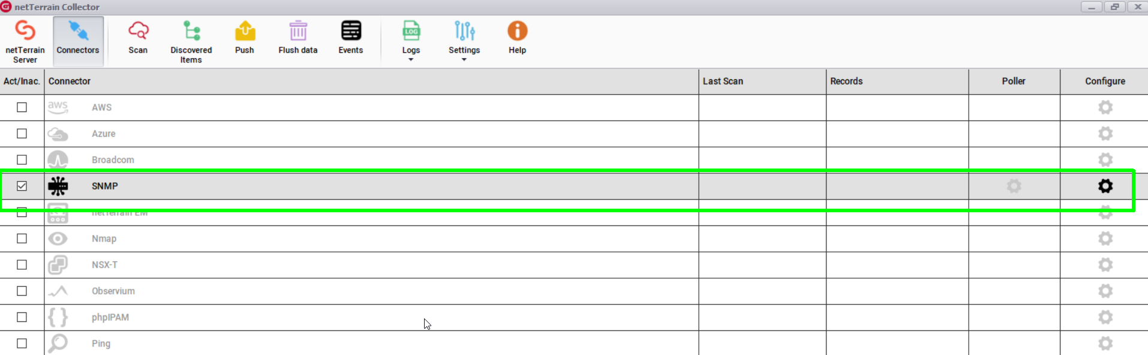Open the Events list icon
Viewport: 1148px width, 355px height.
point(351,31)
